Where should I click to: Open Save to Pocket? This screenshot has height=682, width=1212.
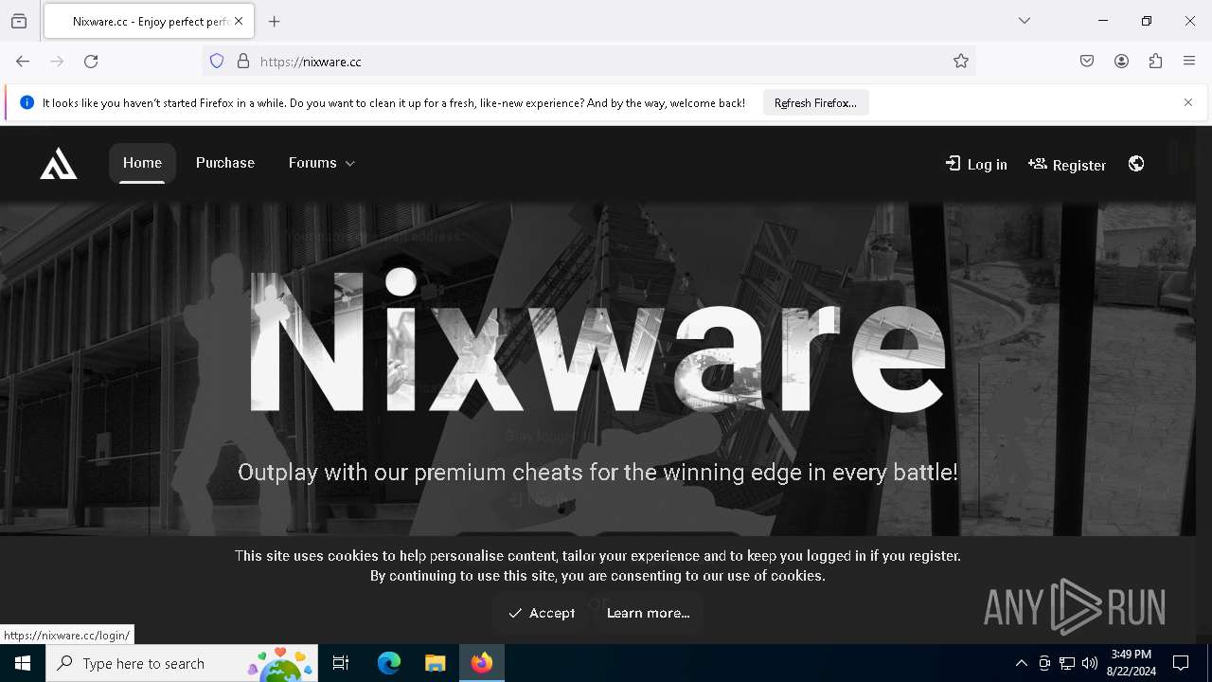click(1087, 62)
